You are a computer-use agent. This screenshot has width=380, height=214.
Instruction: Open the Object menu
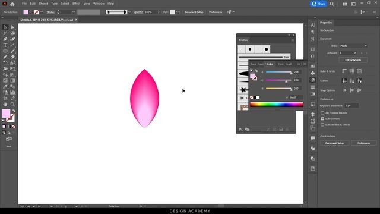point(43,4)
